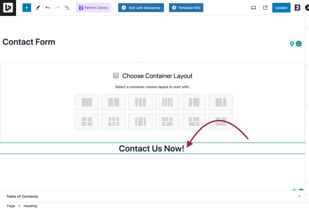This screenshot has width=309, height=209.
Task: Click the Redo arrow icon
Action: point(57,8)
